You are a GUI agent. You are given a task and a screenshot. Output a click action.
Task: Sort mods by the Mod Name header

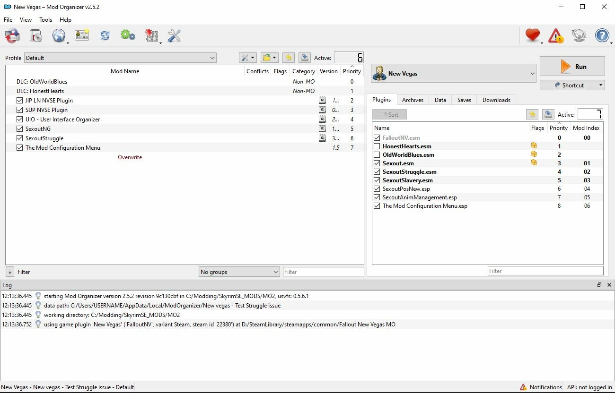coord(125,71)
